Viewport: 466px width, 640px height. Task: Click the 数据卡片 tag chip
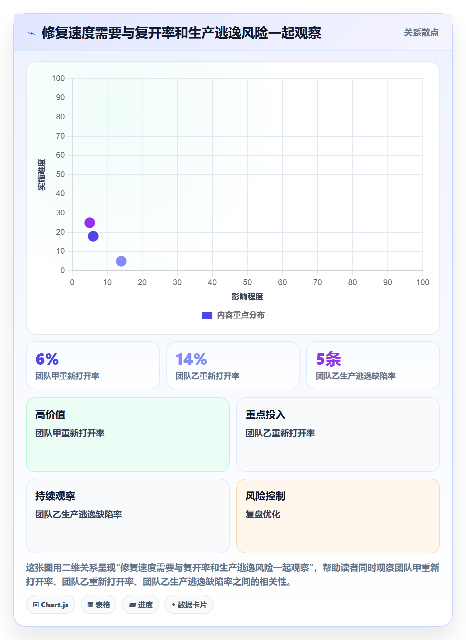(x=189, y=605)
